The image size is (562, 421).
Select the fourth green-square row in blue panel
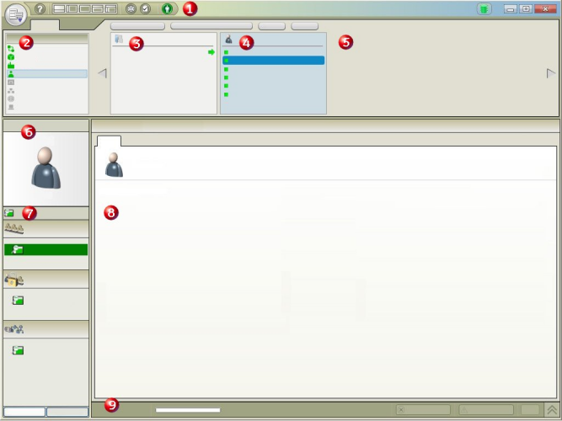click(274, 77)
